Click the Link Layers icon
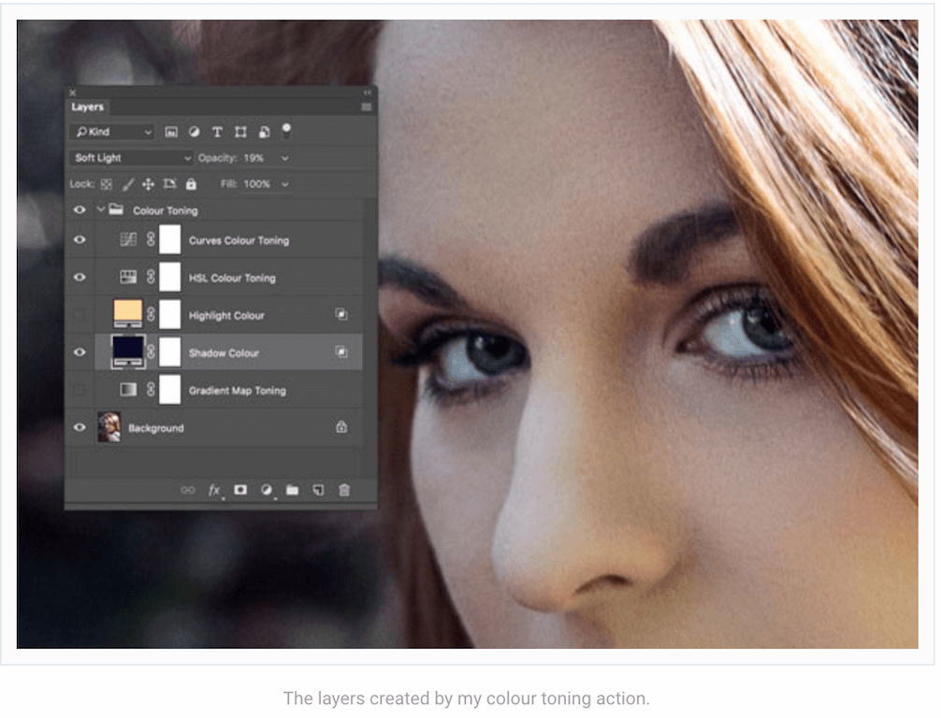 pos(187,490)
